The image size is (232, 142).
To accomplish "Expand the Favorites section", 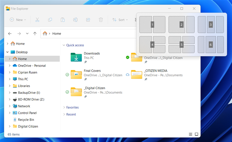I will pyautogui.click(x=64, y=107).
